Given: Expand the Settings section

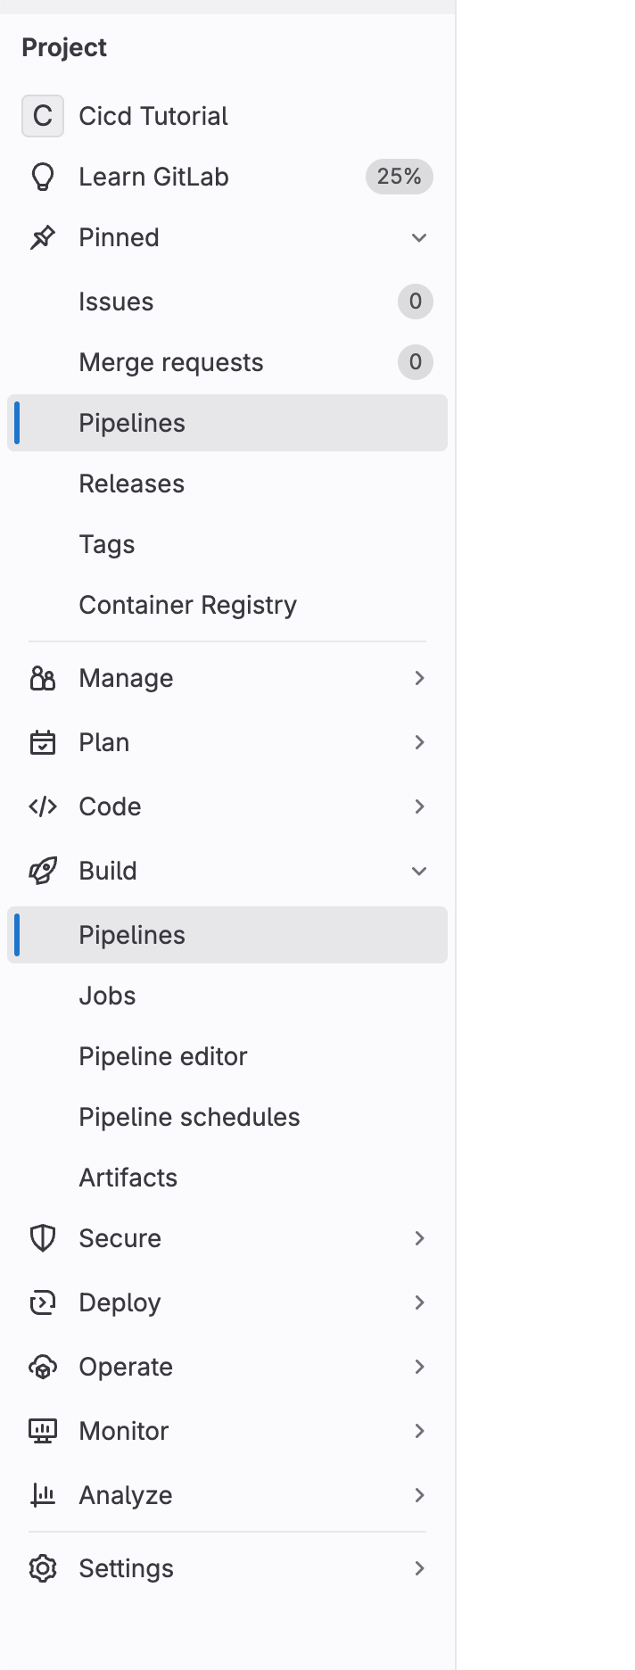Looking at the screenshot, I should 419,1567.
